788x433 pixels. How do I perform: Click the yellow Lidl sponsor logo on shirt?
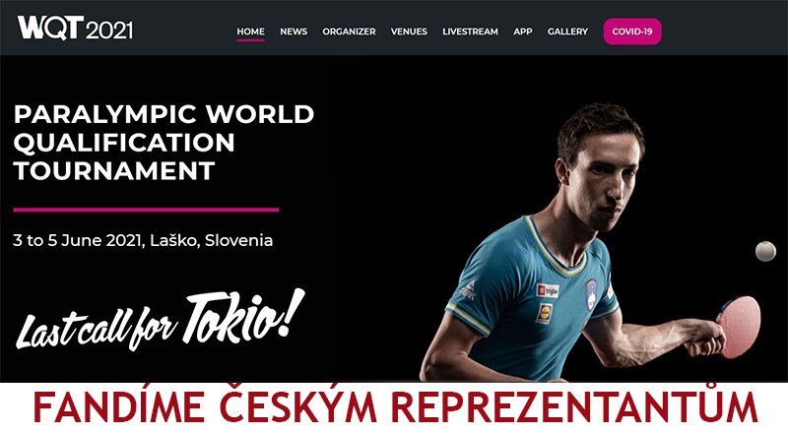click(545, 314)
